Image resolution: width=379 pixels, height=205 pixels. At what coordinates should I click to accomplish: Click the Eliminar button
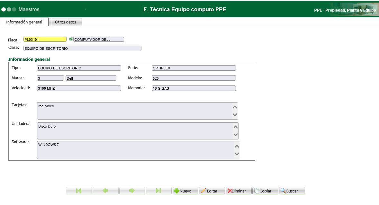click(x=239, y=191)
